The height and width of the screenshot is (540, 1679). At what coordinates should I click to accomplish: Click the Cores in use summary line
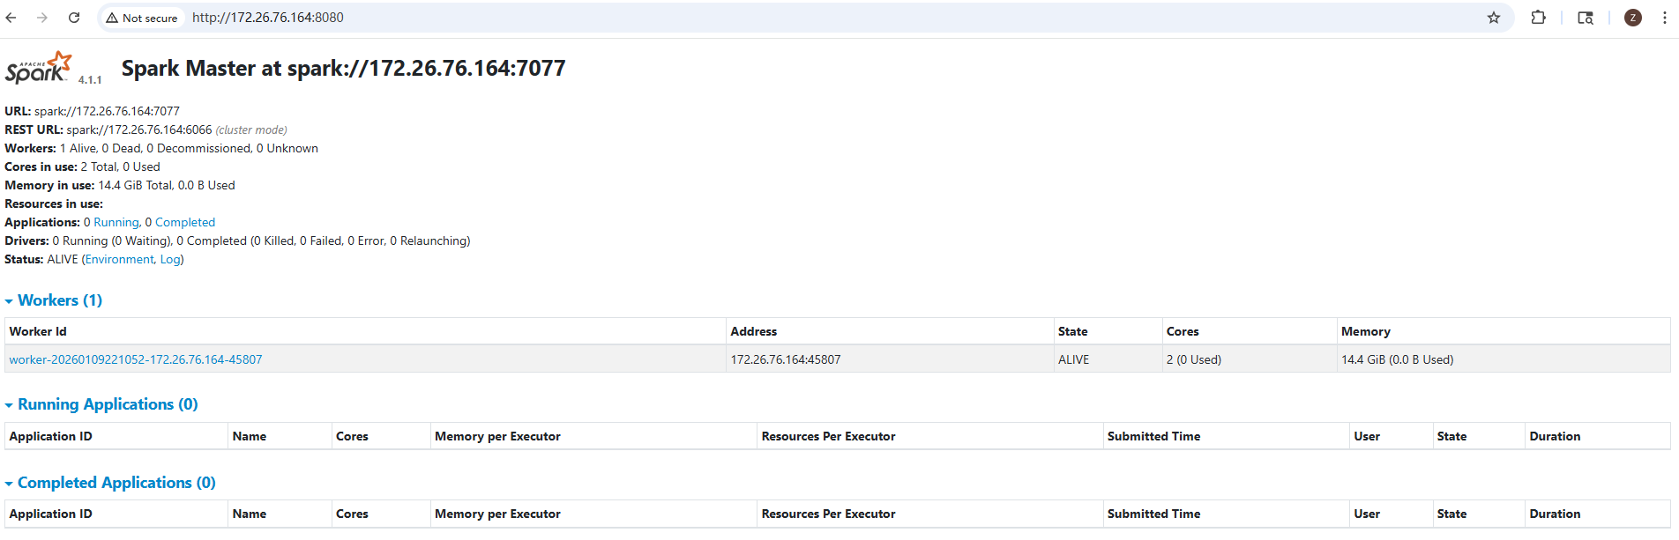83,167
